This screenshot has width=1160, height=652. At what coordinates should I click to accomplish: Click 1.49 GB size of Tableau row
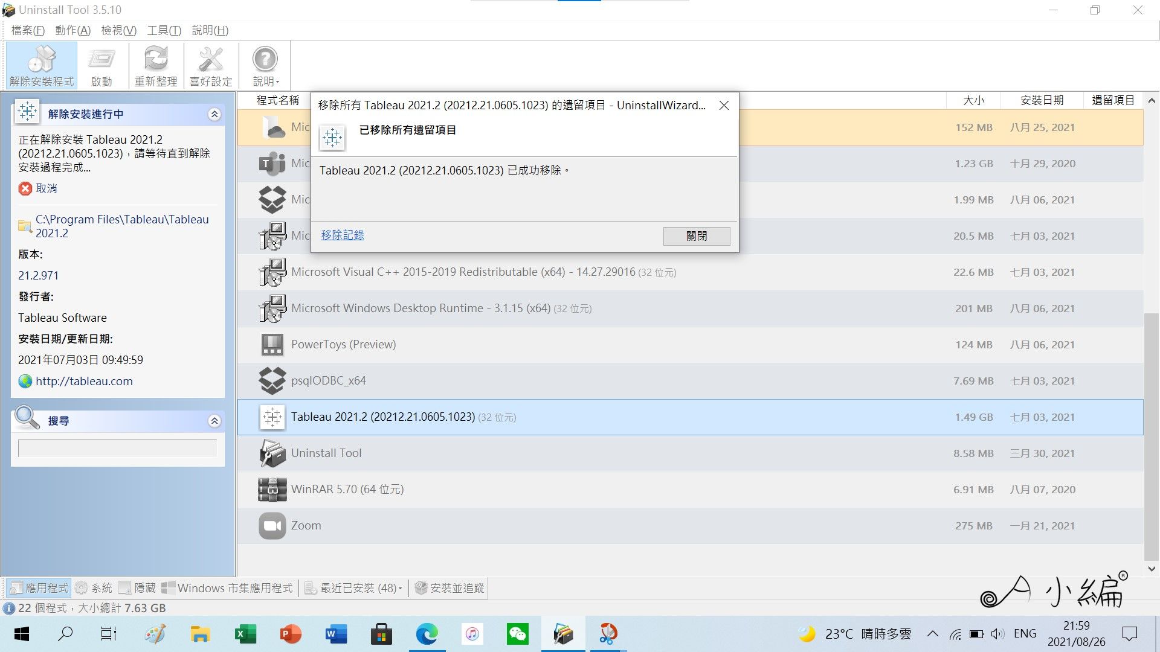974,417
